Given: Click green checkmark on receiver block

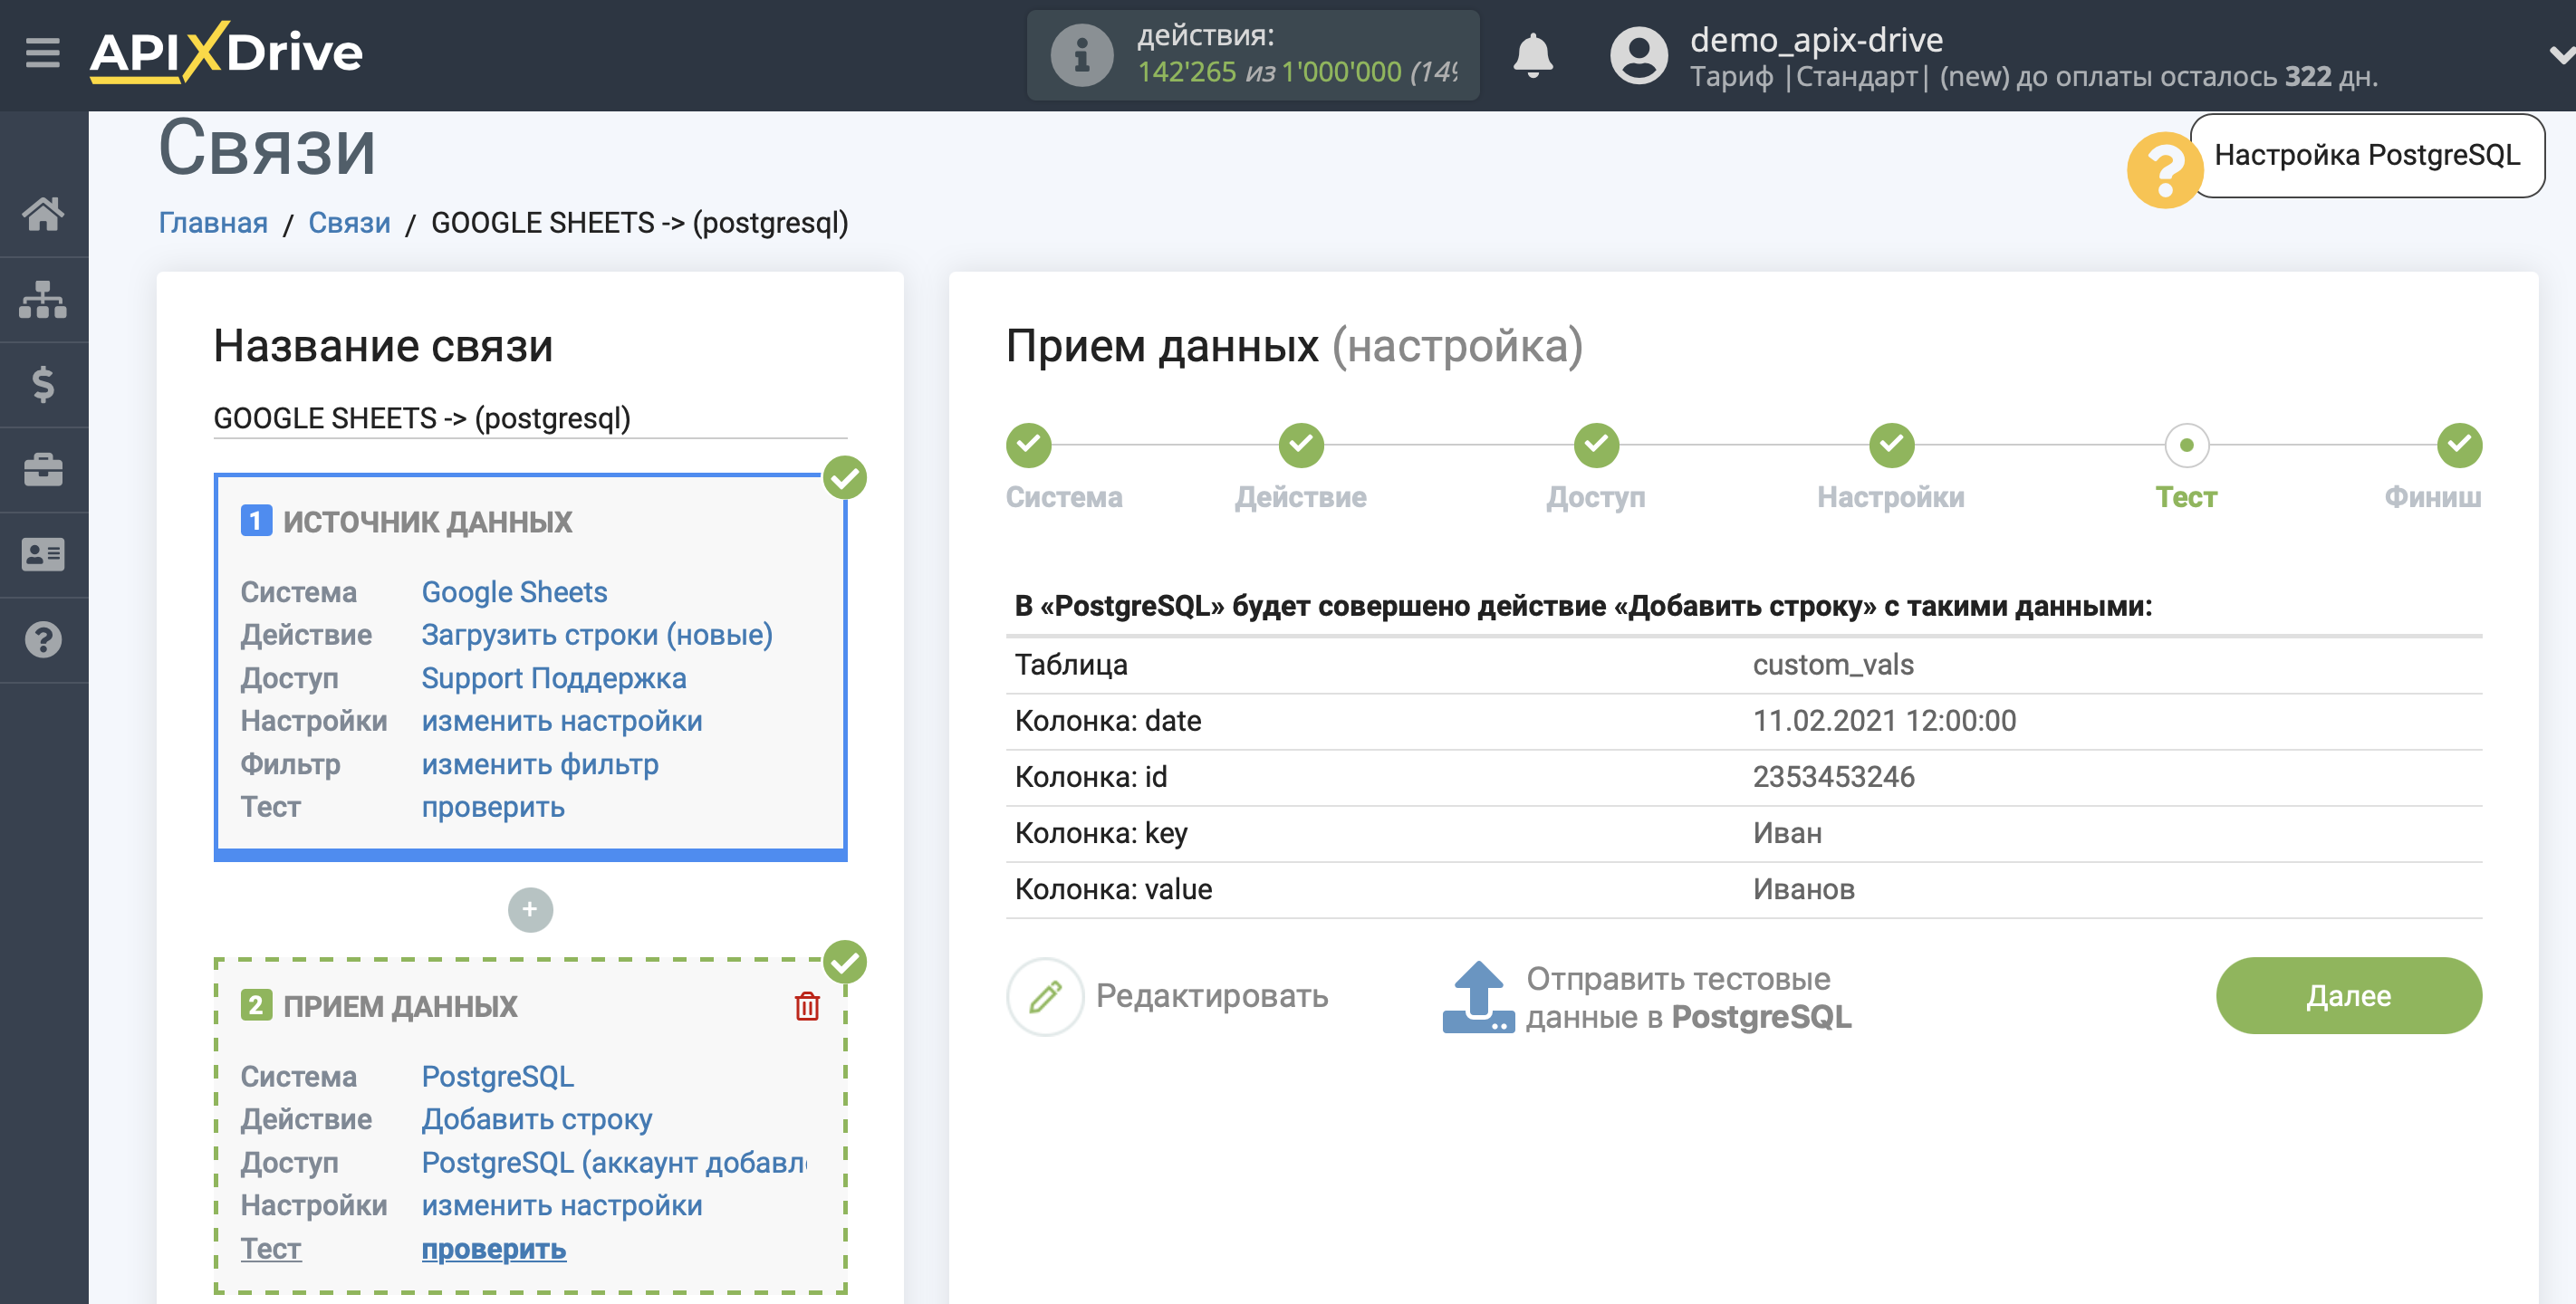Looking at the screenshot, I should click(x=845, y=962).
